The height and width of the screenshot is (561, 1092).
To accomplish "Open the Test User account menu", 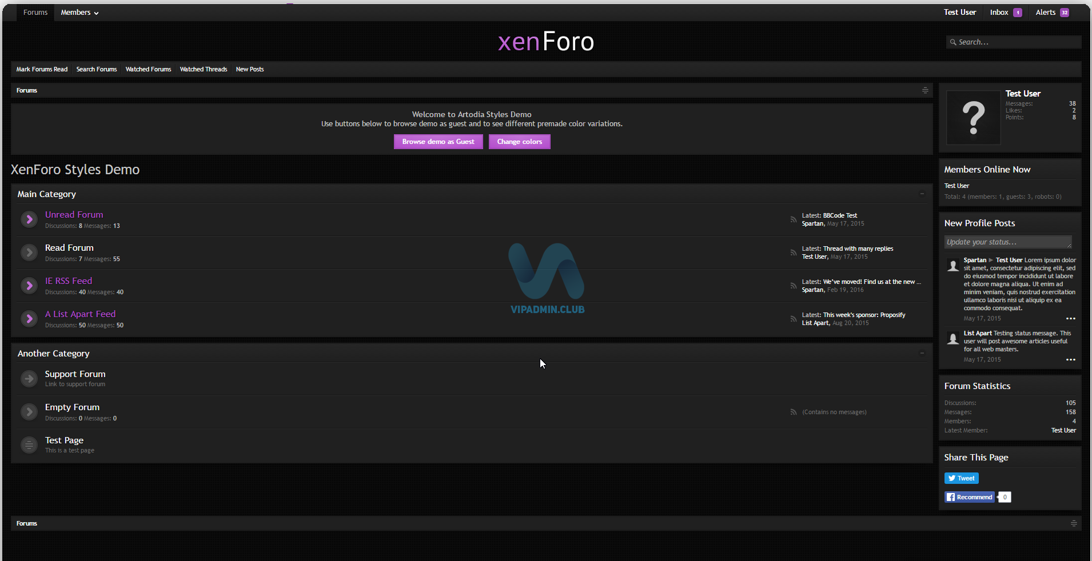I will click(960, 13).
